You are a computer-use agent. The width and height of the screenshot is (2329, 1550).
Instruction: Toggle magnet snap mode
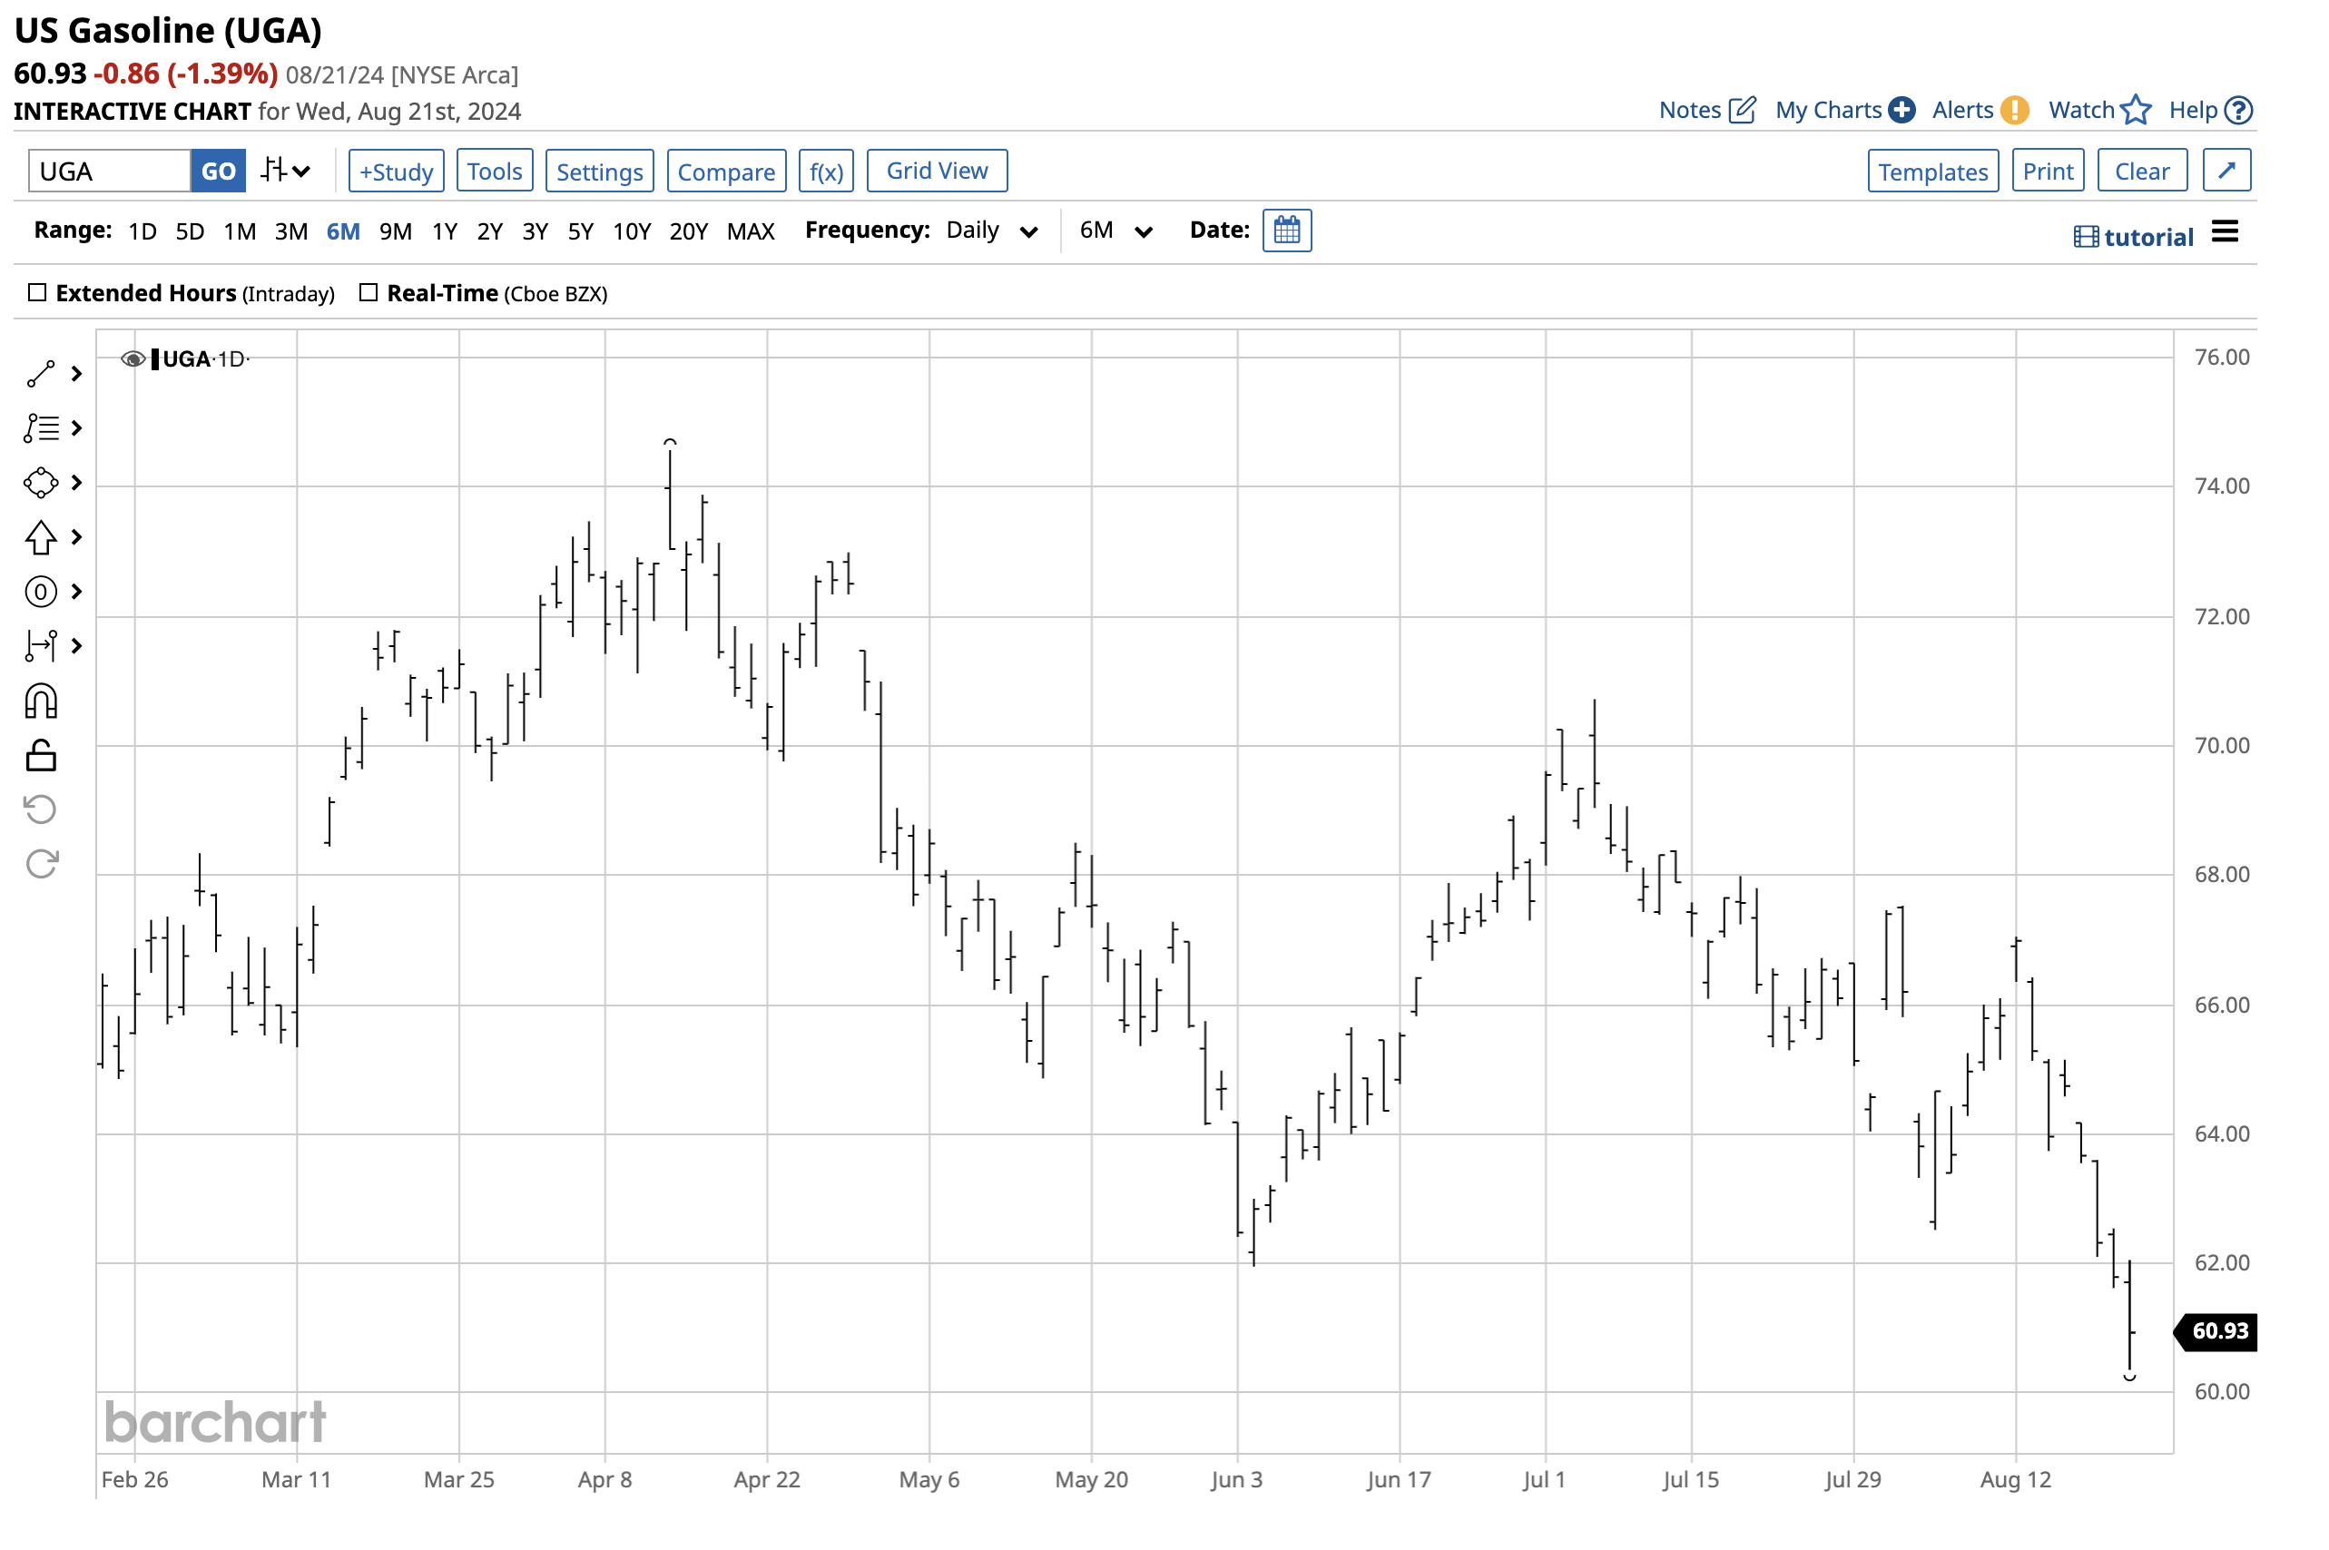click(x=40, y=699)
